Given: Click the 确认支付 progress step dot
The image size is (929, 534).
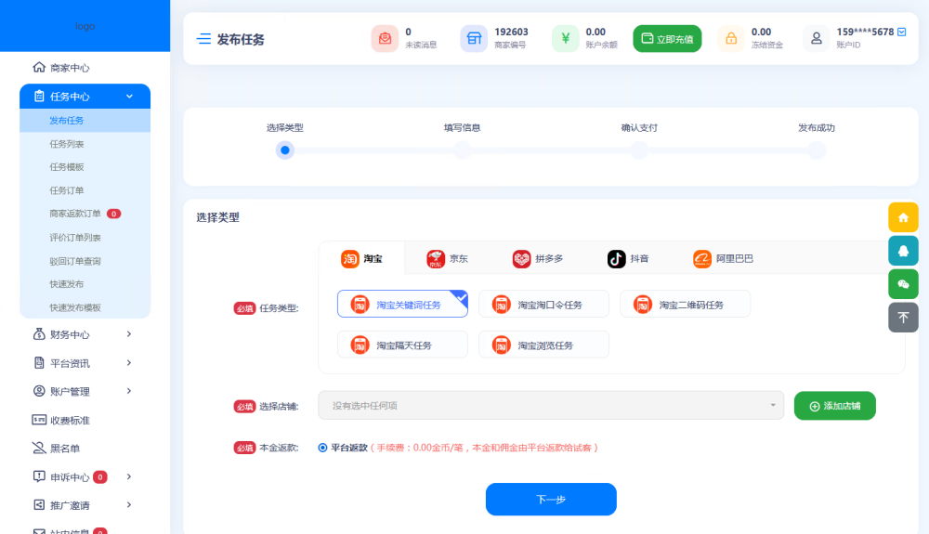Looking at the screenshot, I should pyautogui.click(x=639, y=150).
